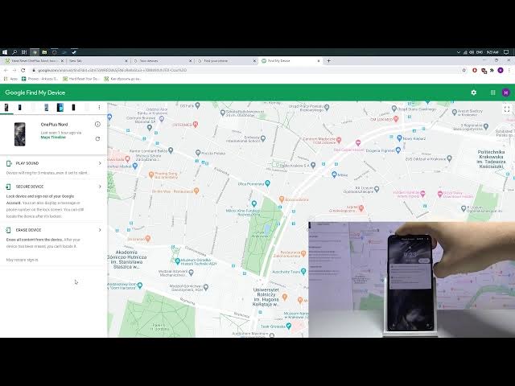
Task: Open the Hard Reset Your De... bookmark
Action: [80, 79]
